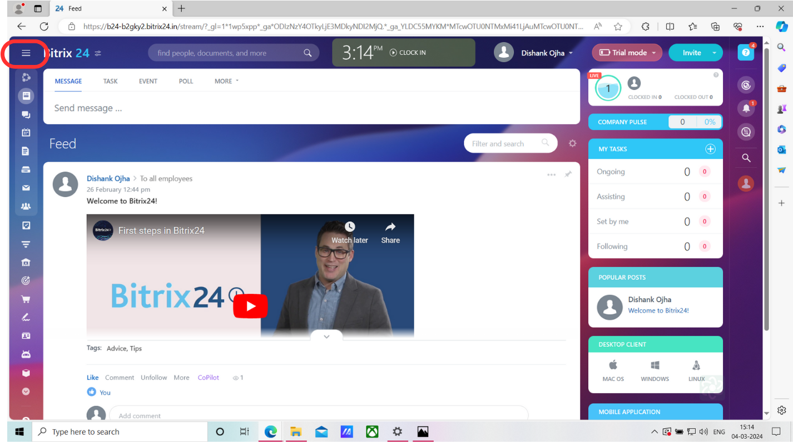The height and width of the screenshot is (442, 793).
Task: Open Ongoing tasks row
Action: click(x=655, y=172)
